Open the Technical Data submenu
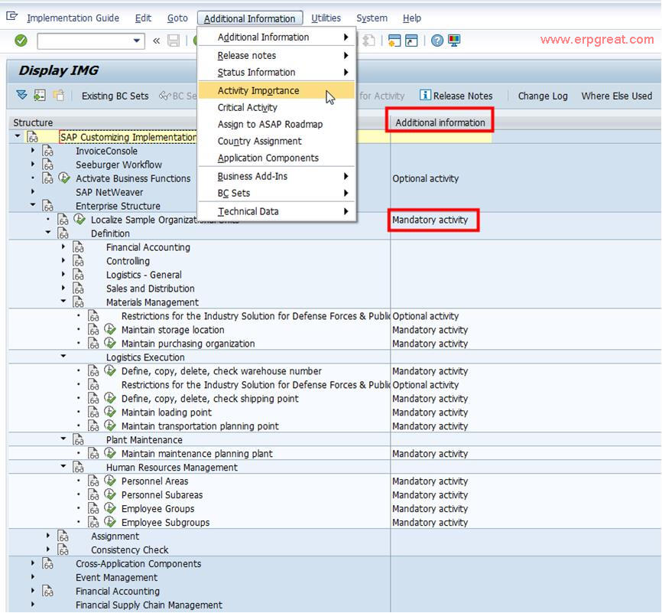 point(276,211)
